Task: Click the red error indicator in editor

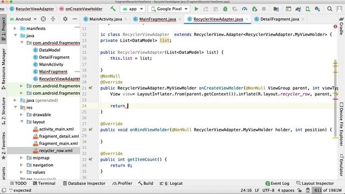Action: pyautogui.click(x=335, y=26)
